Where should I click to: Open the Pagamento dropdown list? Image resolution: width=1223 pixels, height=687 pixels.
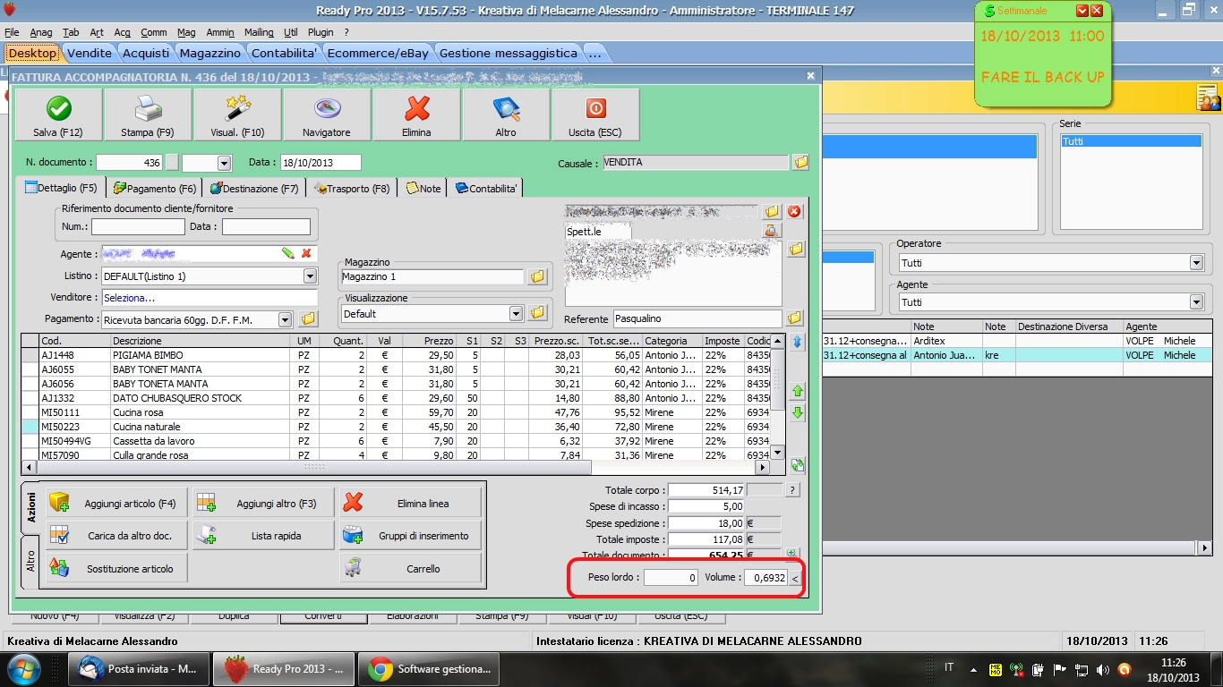285,319
